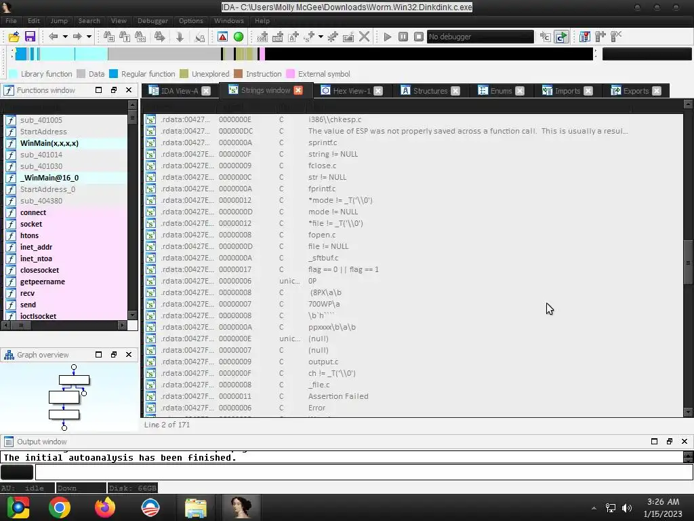Click the convert to data icon
Image resolution: width=694 pixels, height=521 pixels.
pos(278,37)
